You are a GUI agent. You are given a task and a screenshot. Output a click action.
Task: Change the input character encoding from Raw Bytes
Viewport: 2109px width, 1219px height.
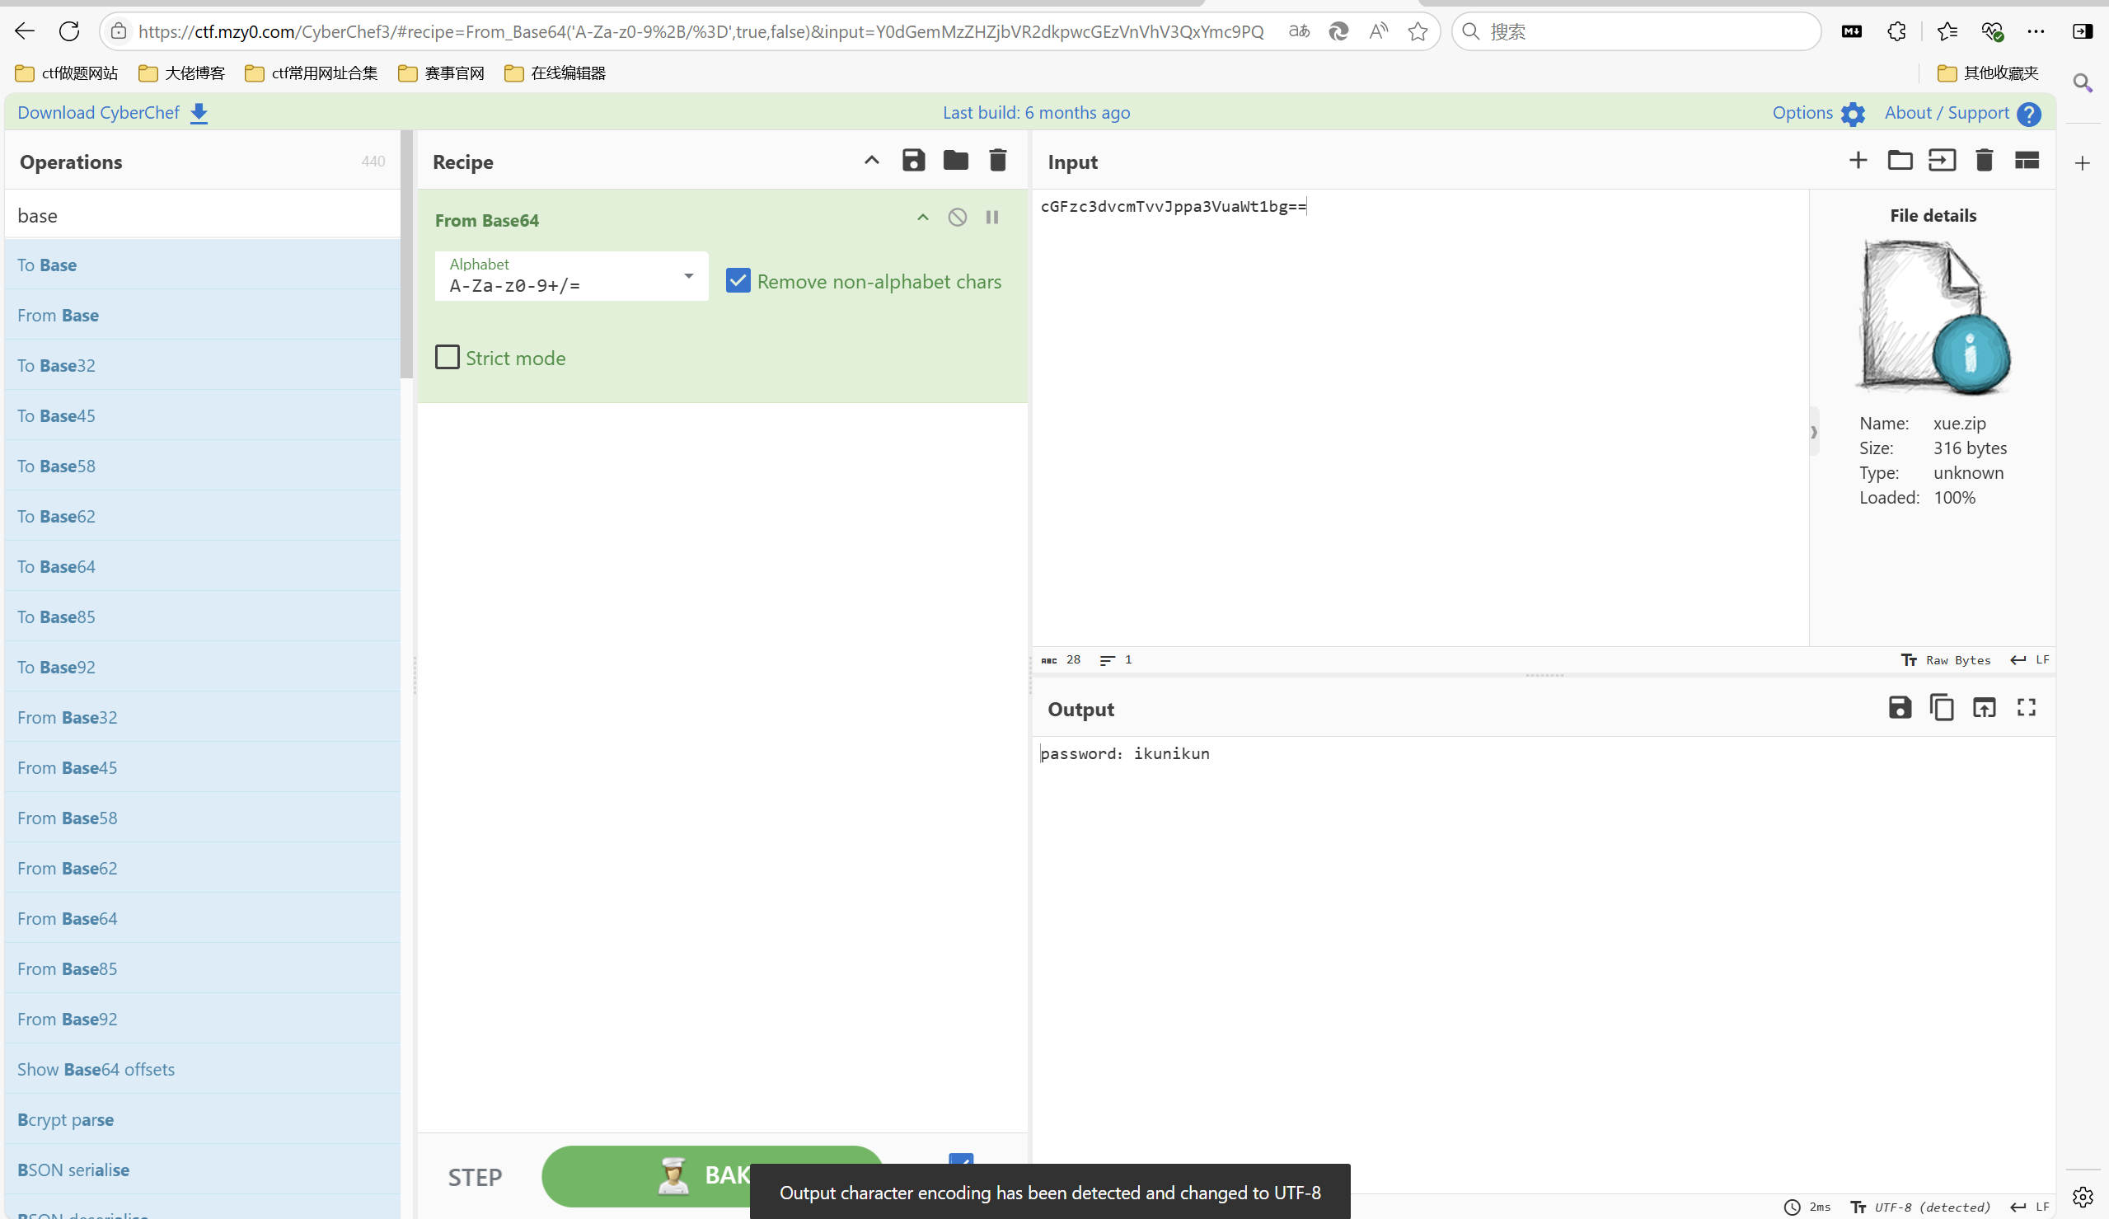coord(1946,659)
